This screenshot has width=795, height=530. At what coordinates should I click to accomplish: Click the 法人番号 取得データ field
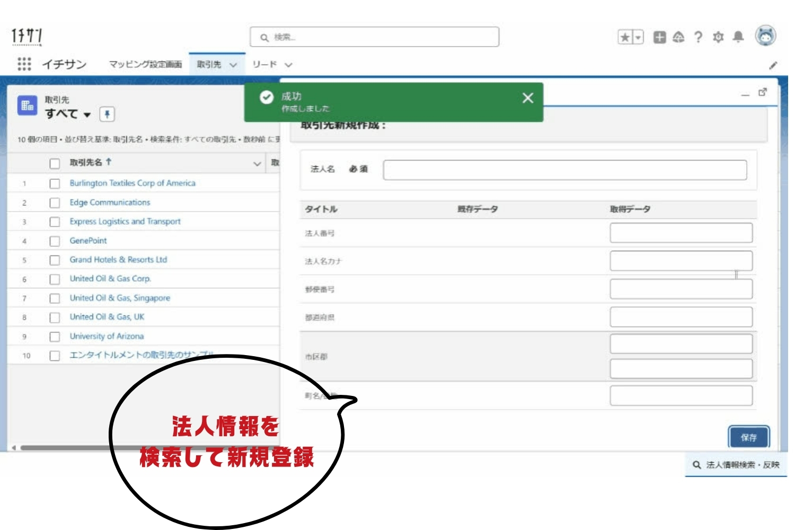tap(681, 233)
